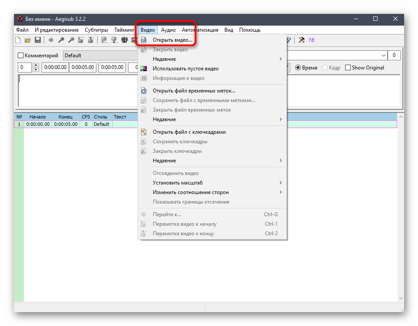
Task: Click Перемотка видео к началу entry
Action: point(212,224)
